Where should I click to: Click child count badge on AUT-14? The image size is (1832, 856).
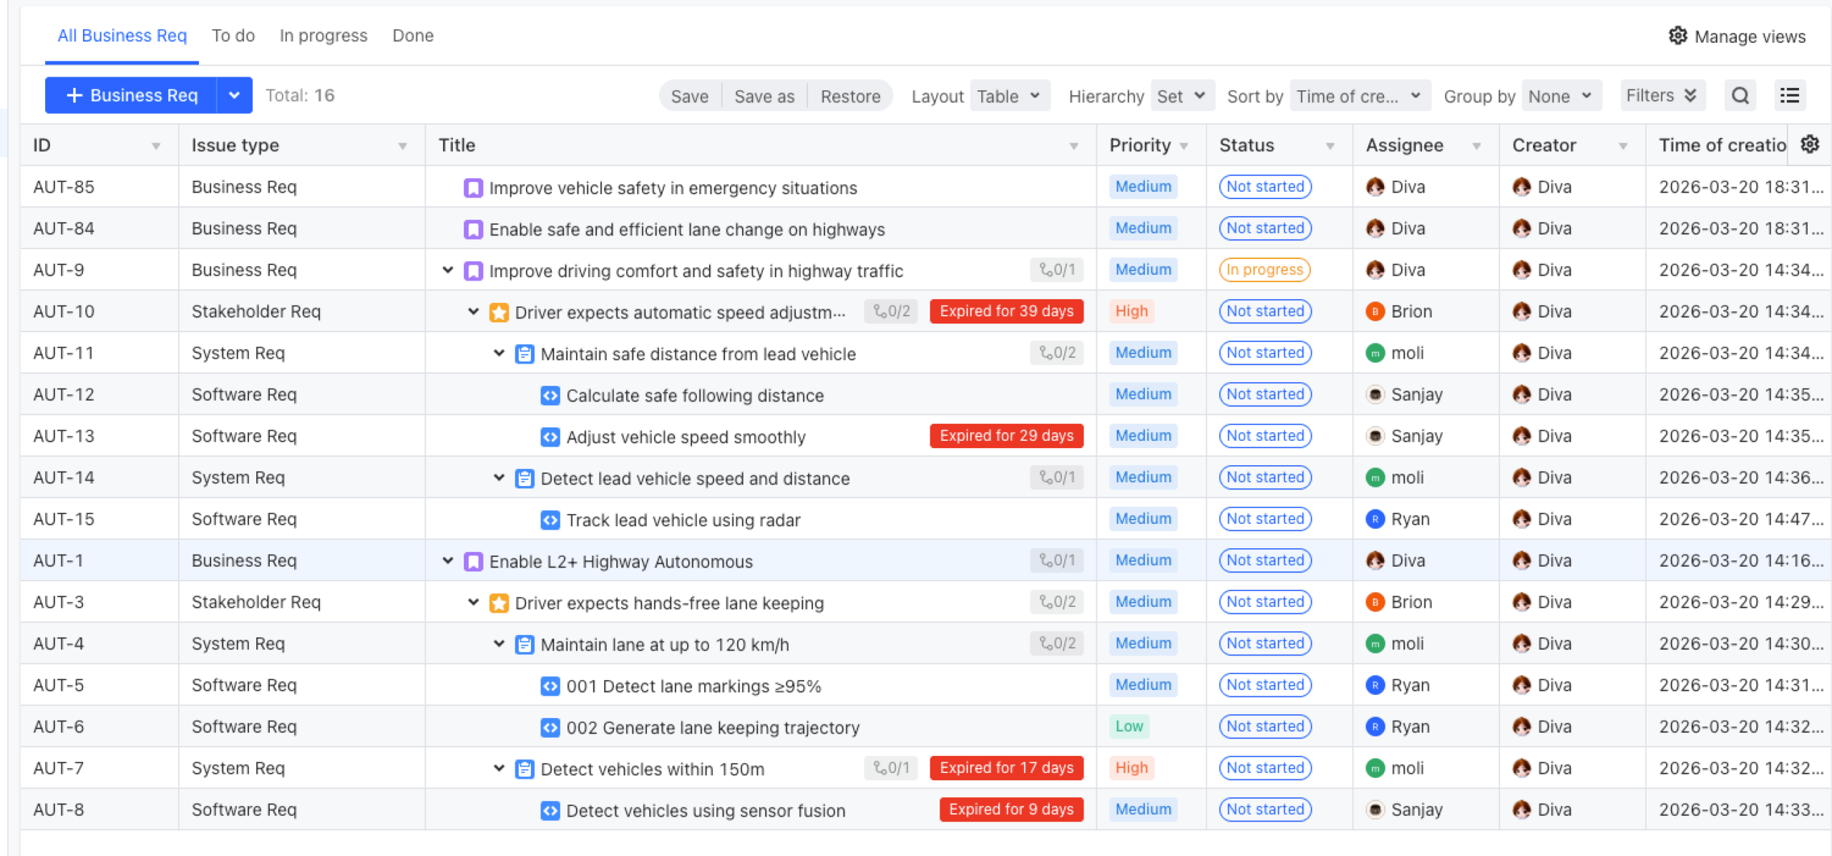coord(1057,477)
